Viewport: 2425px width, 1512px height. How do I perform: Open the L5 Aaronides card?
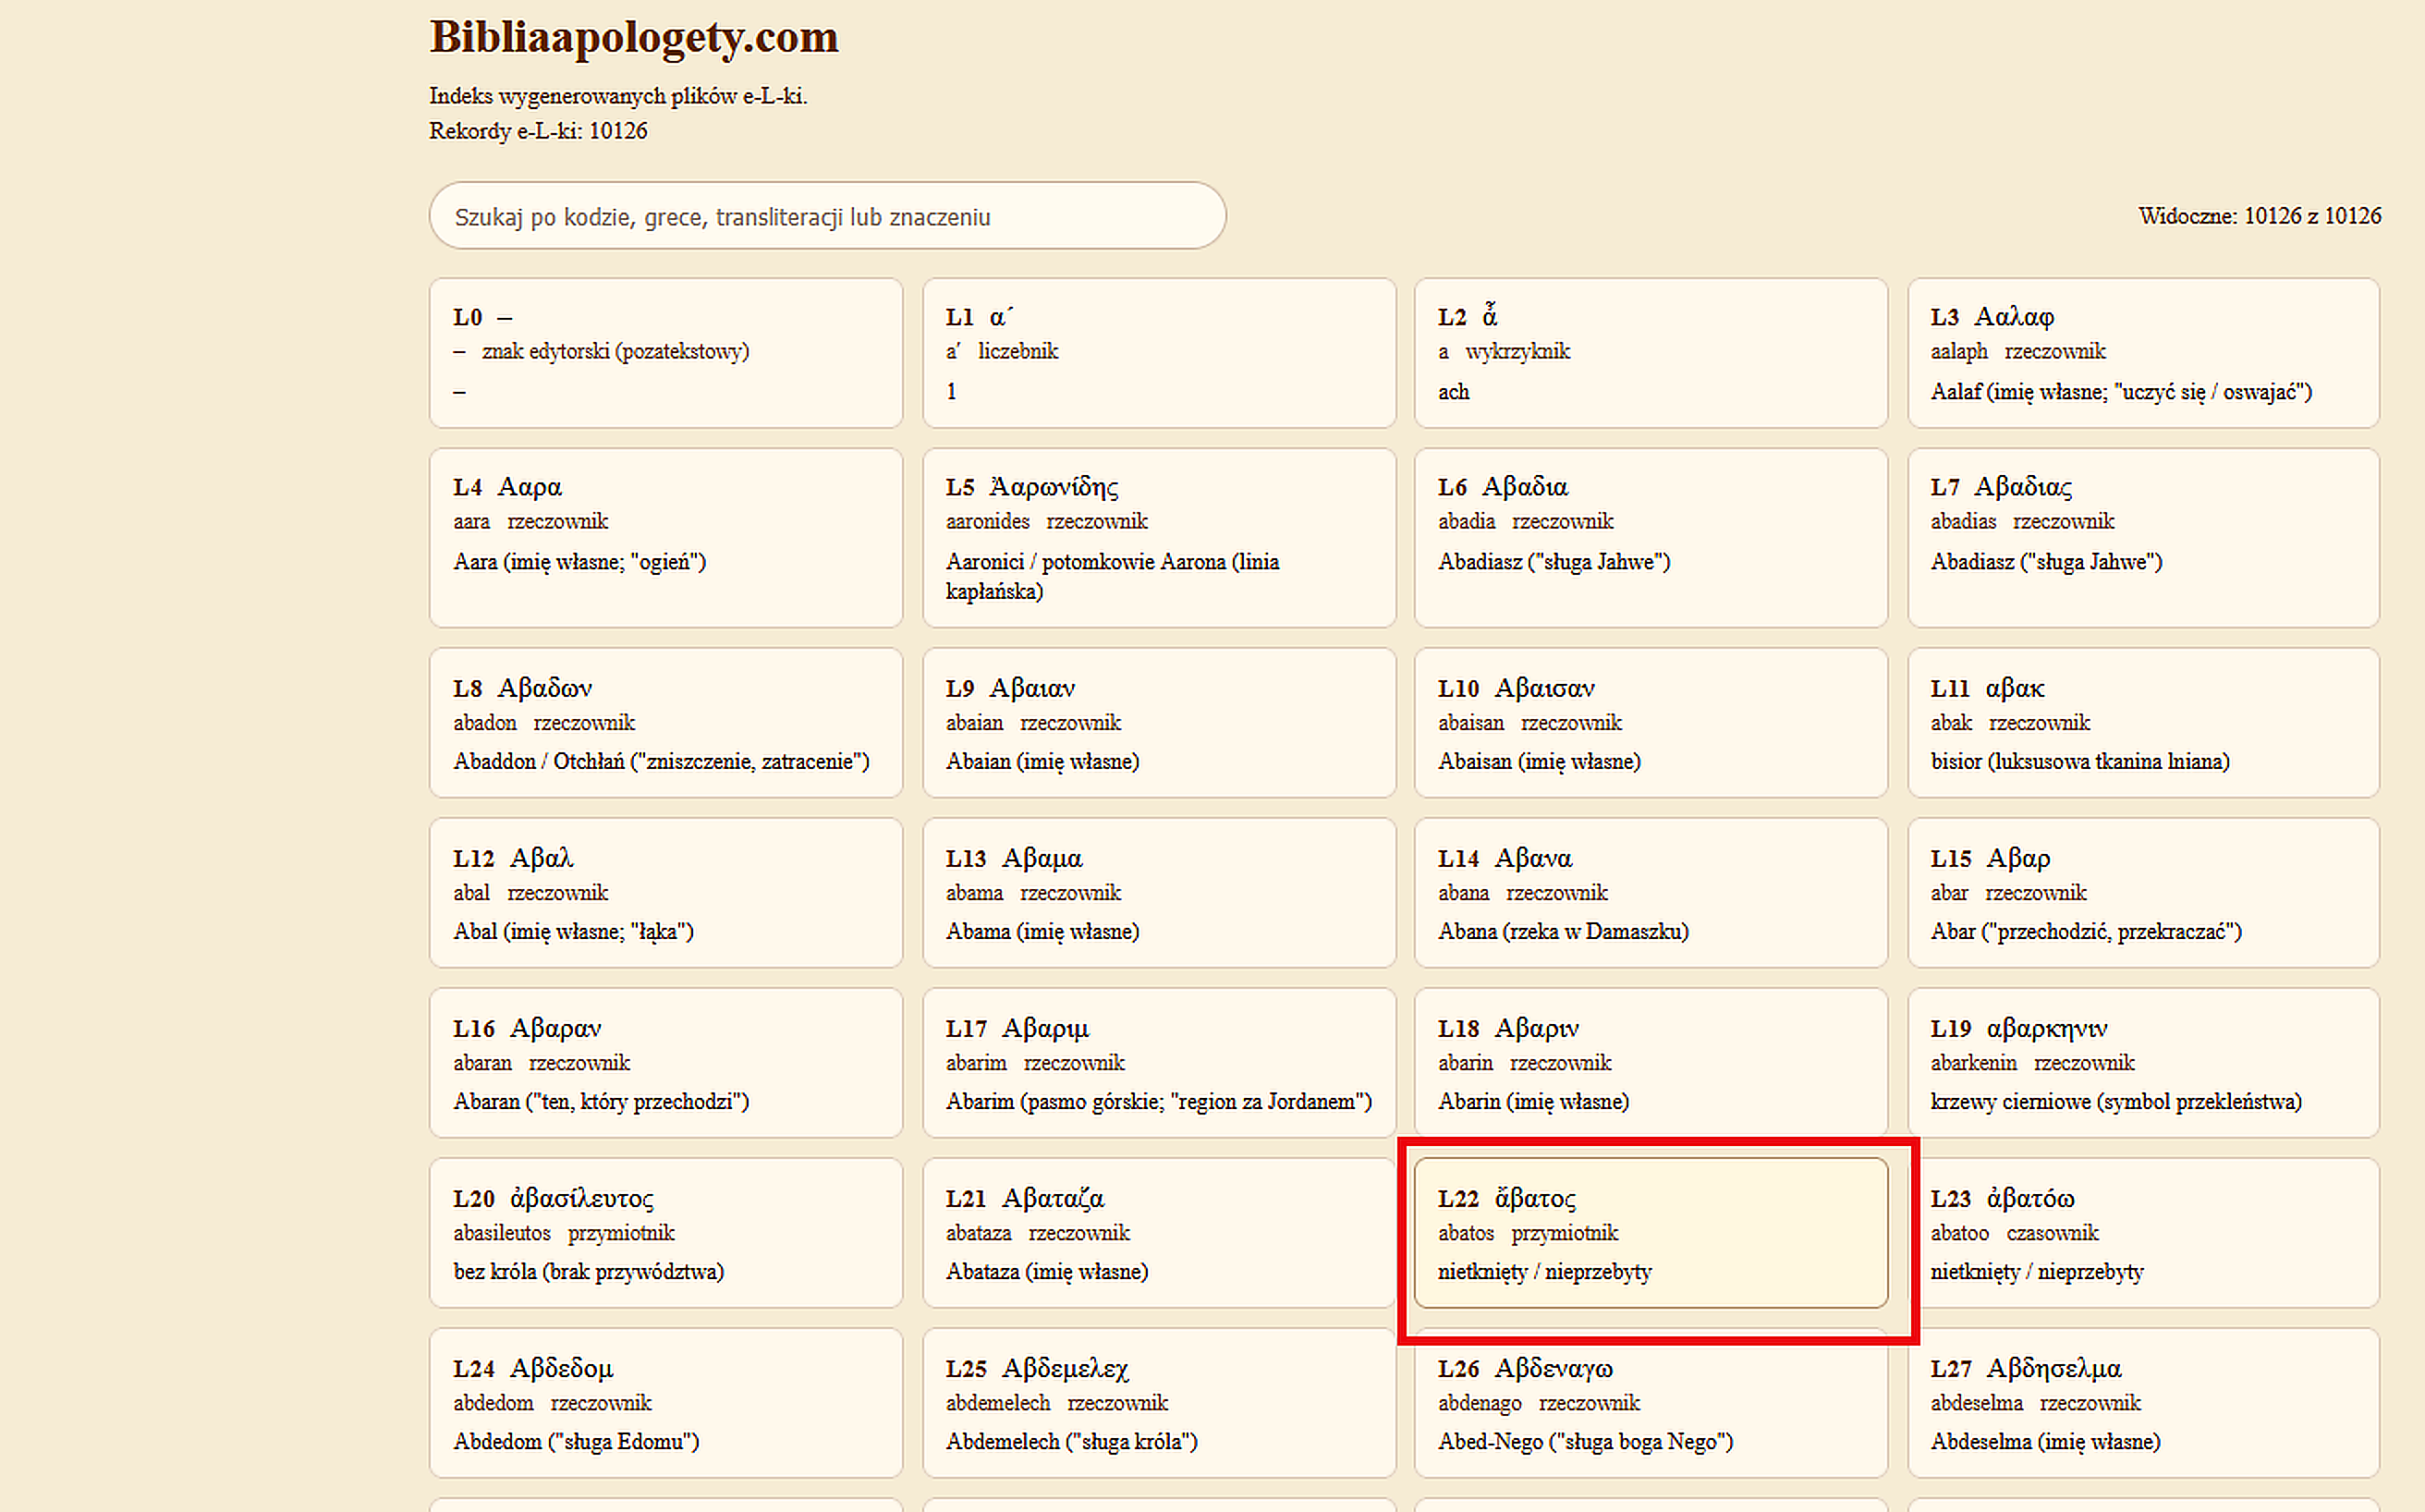(1158, 538)
